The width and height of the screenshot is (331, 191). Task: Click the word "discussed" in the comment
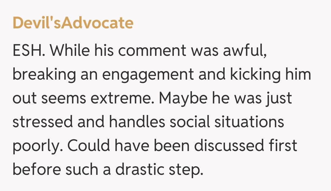[x=229, y=146]
